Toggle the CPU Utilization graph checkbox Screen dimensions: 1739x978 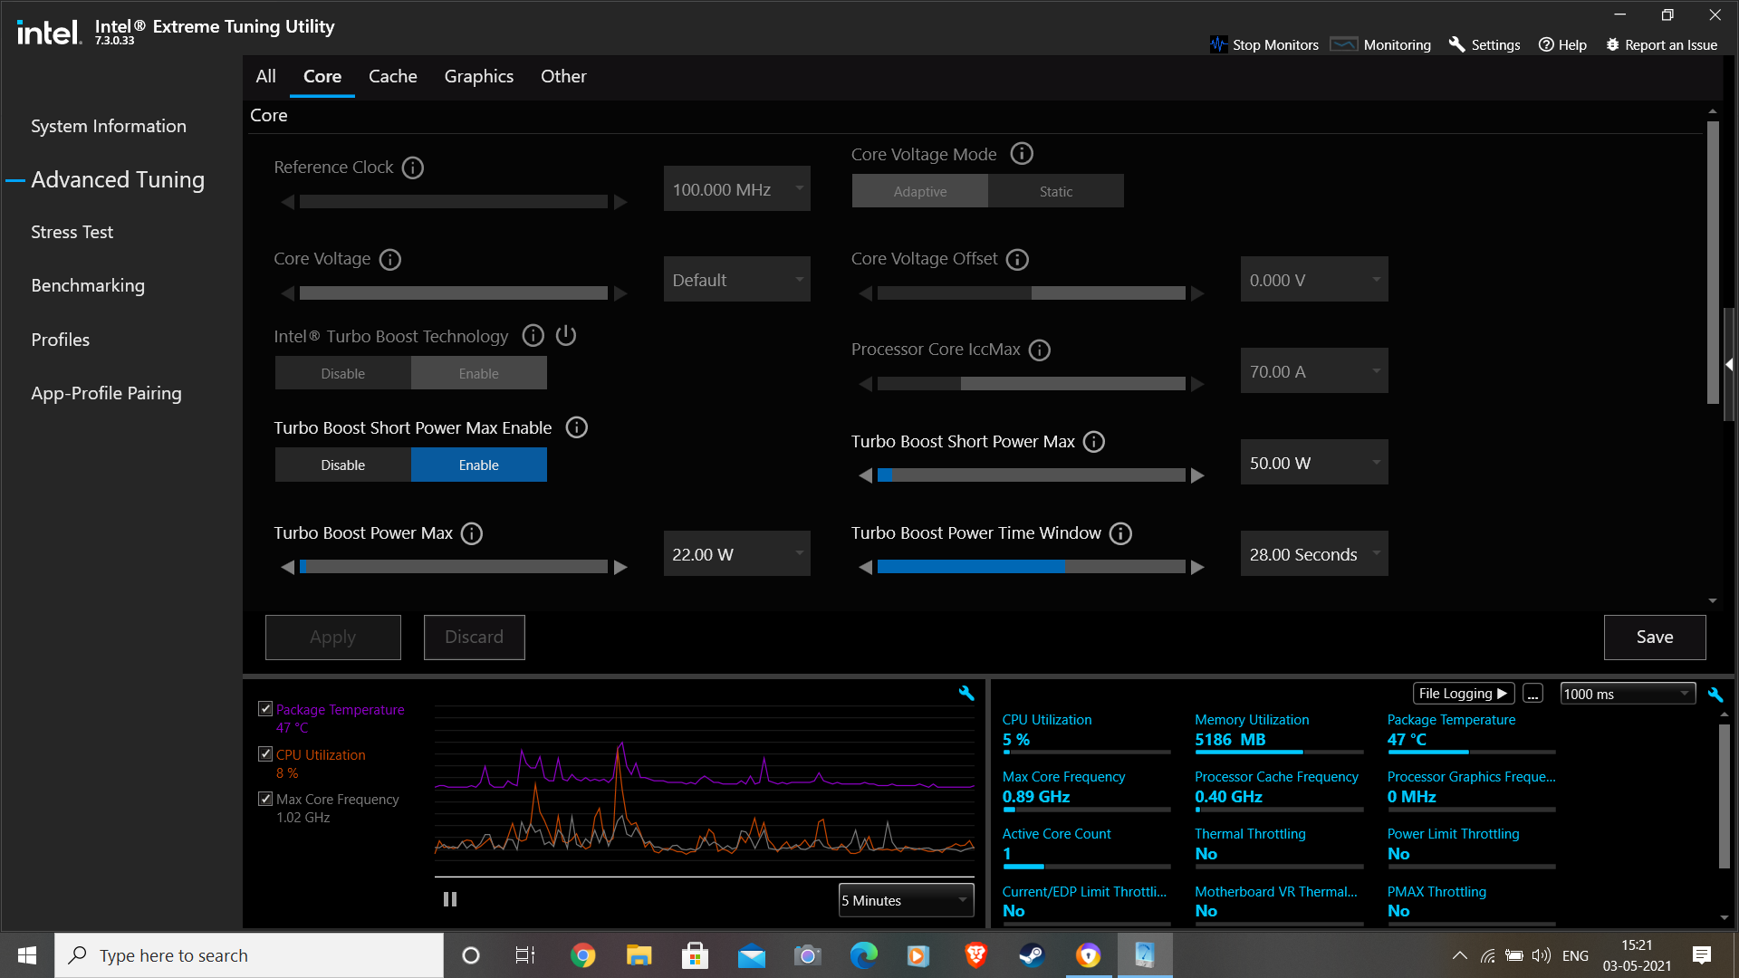tap(265, 754)
